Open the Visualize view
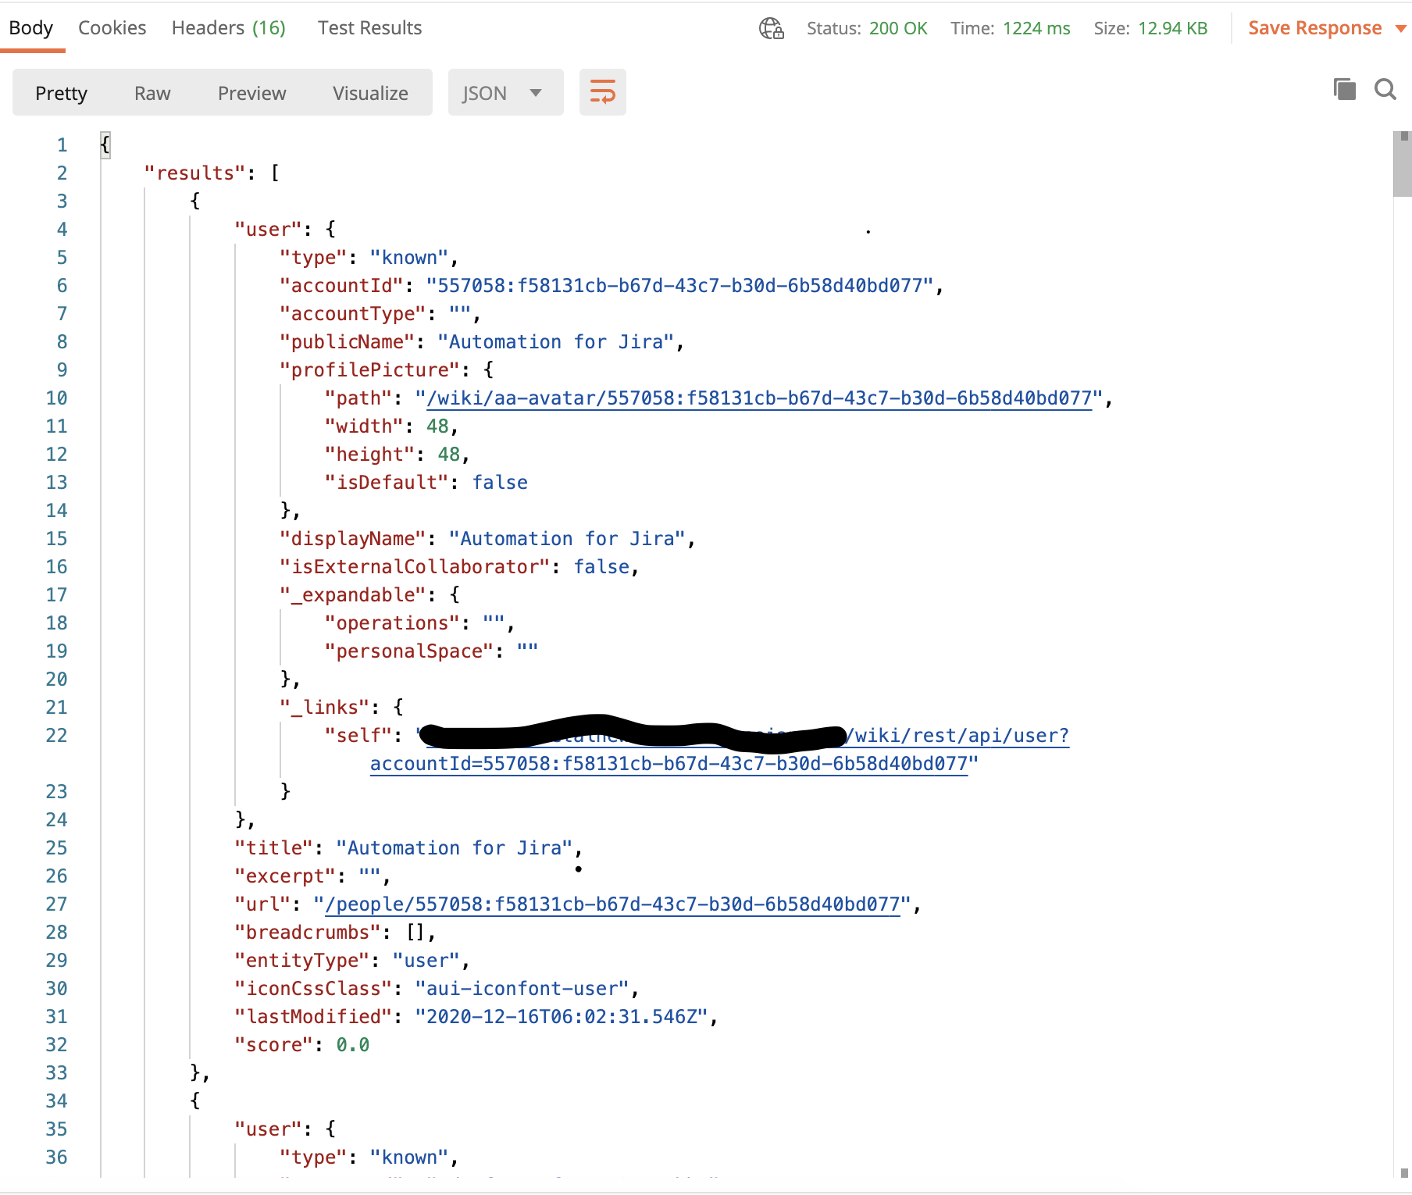The width and height of the screenshot is (1412, 1195). point(370,93)
